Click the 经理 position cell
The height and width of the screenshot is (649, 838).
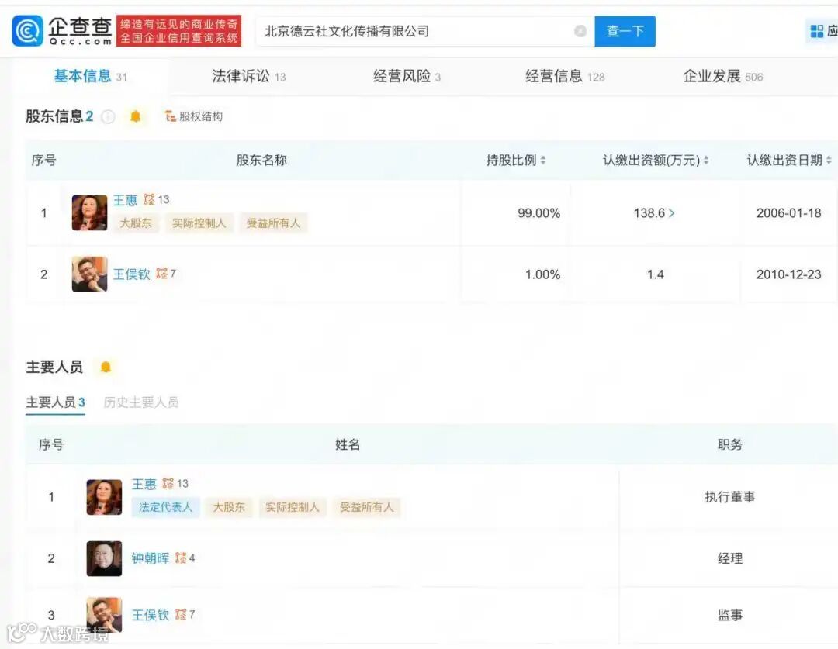(729, 558)
